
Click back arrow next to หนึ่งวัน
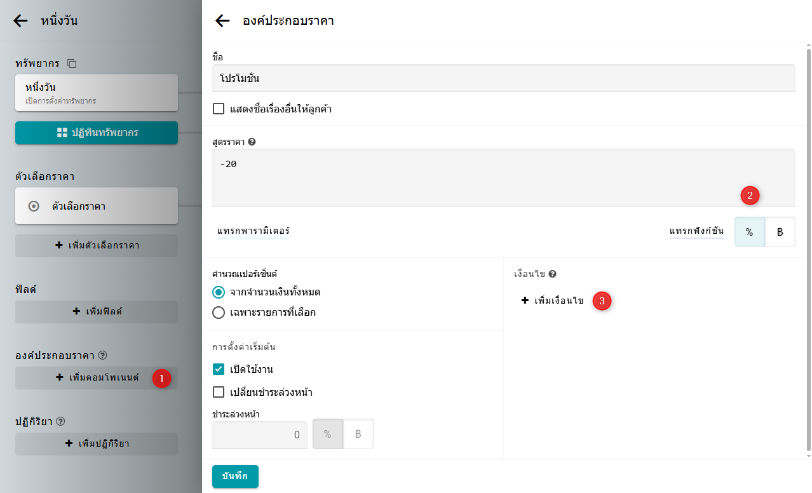(20, 21)
